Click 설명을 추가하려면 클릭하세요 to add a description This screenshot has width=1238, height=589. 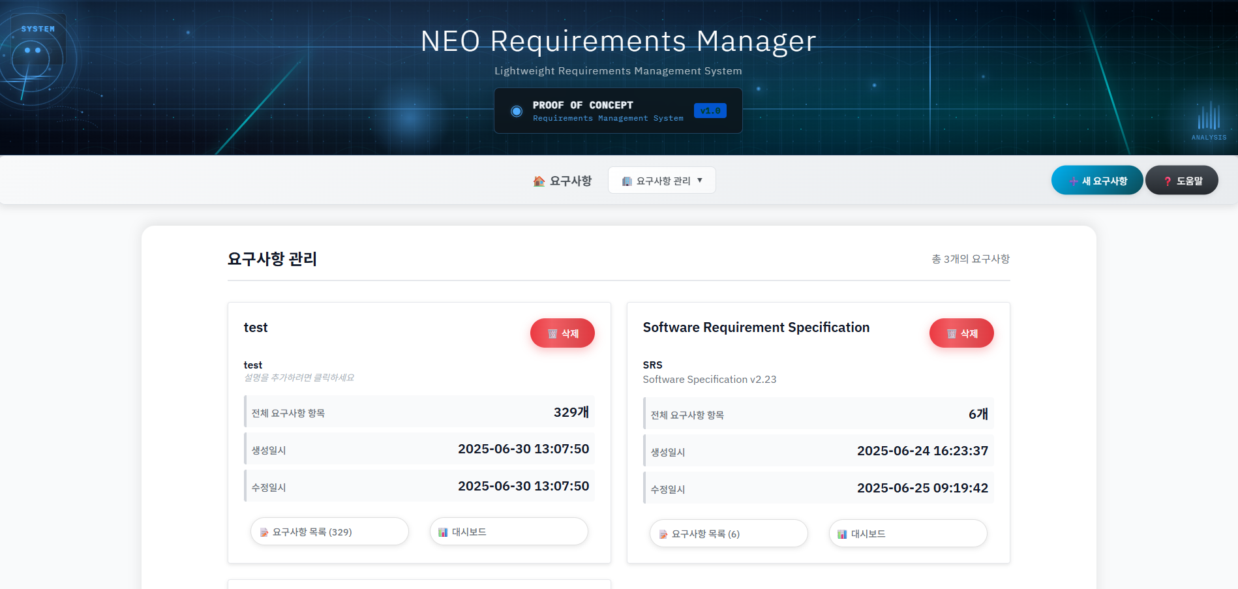tap(299, 377)
